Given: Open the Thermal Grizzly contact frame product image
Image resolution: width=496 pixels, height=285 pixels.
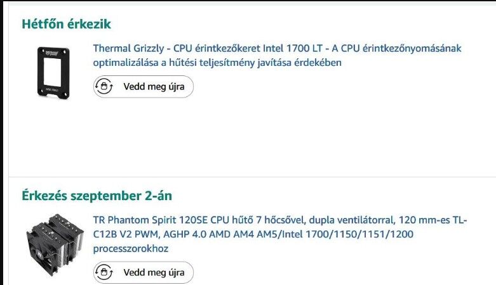Looking at the screenshot, I should click(53, 73).
